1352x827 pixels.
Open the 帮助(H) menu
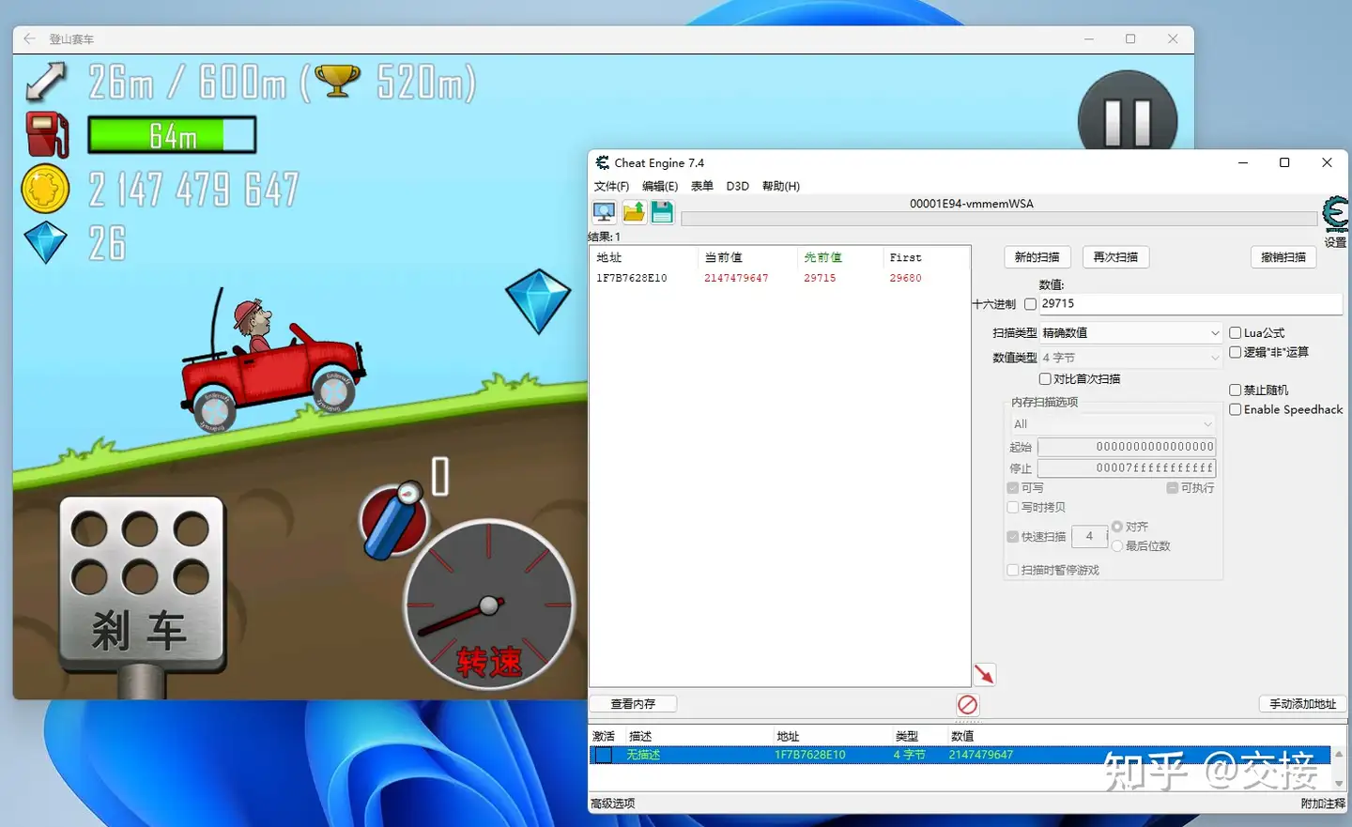(x=781, y=186)
